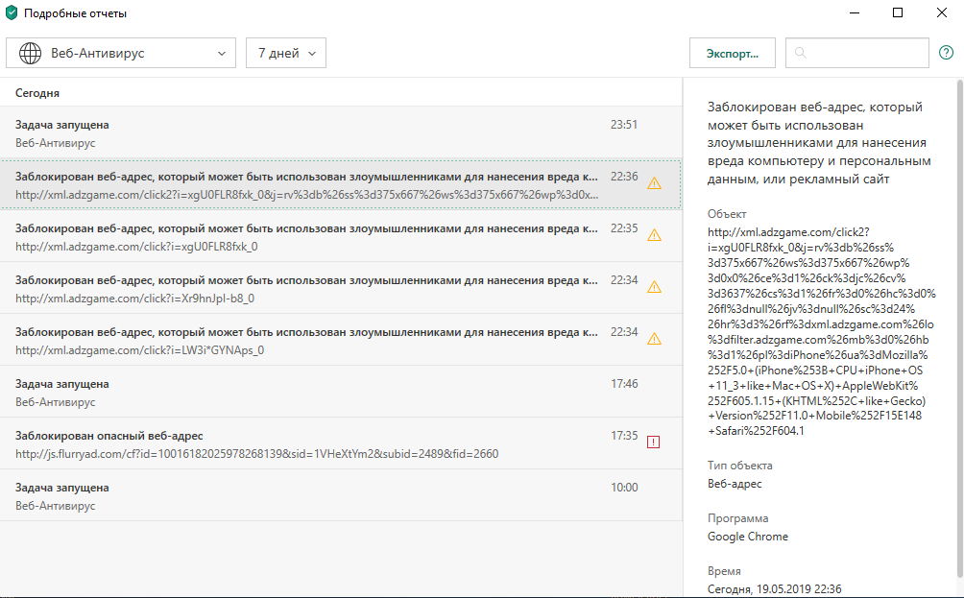Open the Веб-Антивирус component dropdown
Image resolution: width=964 pixels, height=598 pixels.
[121, 54]
